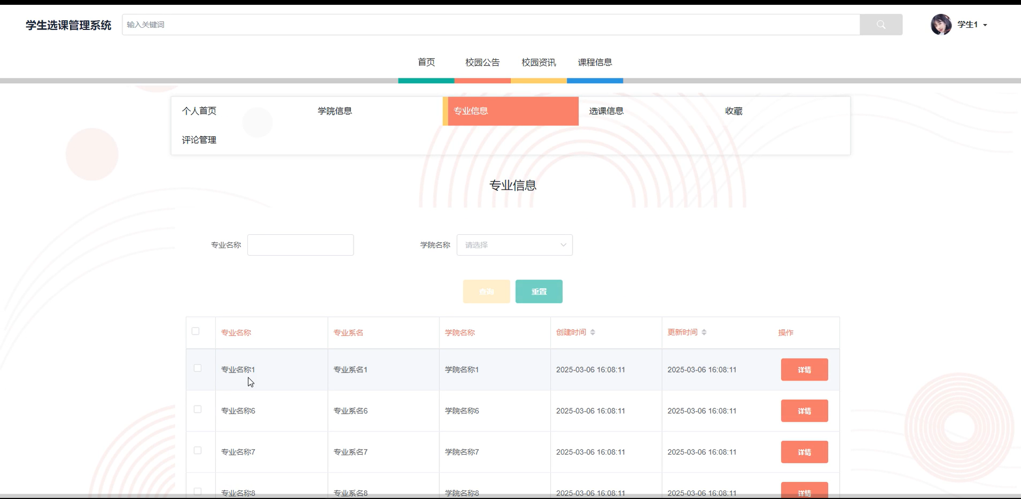Click the 专业系名 column header
The width and height of the screenshot is (1021, 499).
(348, 332)
